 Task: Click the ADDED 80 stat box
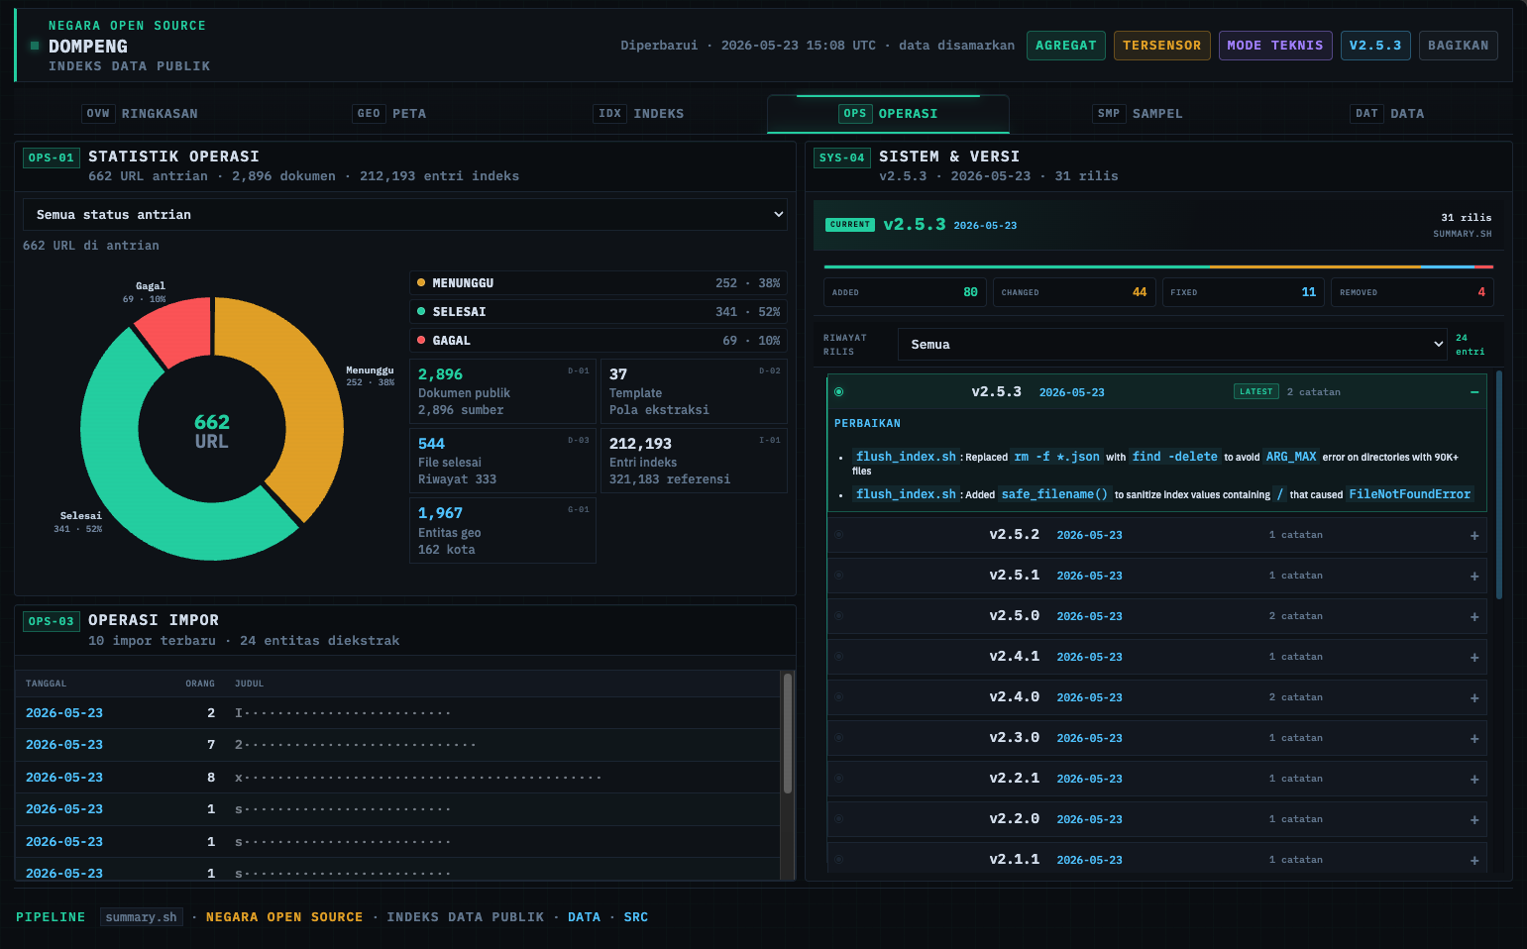[x=905, y=292]
